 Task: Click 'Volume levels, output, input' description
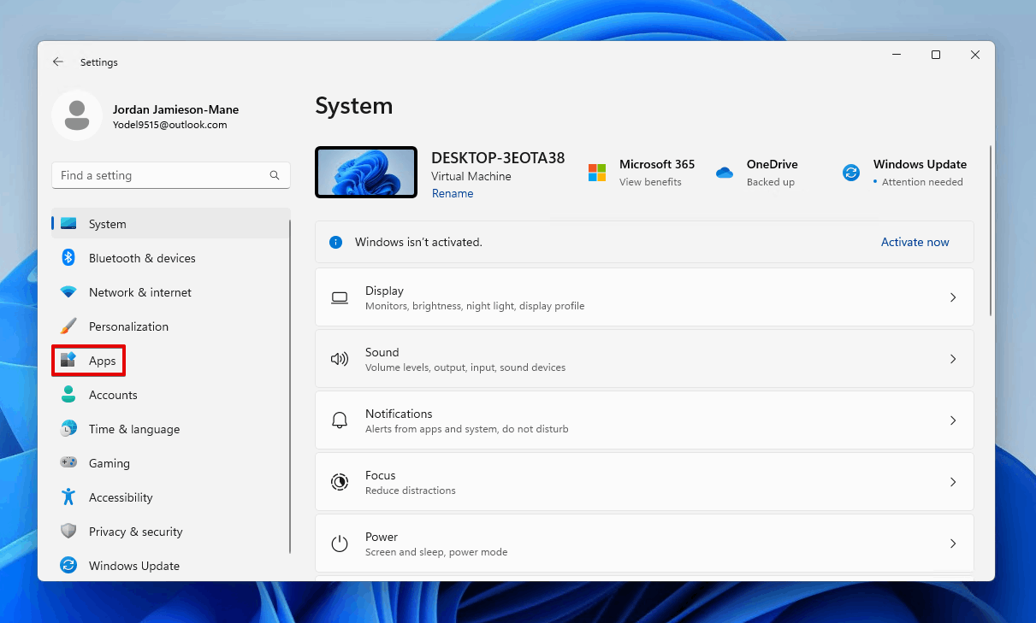465,367
